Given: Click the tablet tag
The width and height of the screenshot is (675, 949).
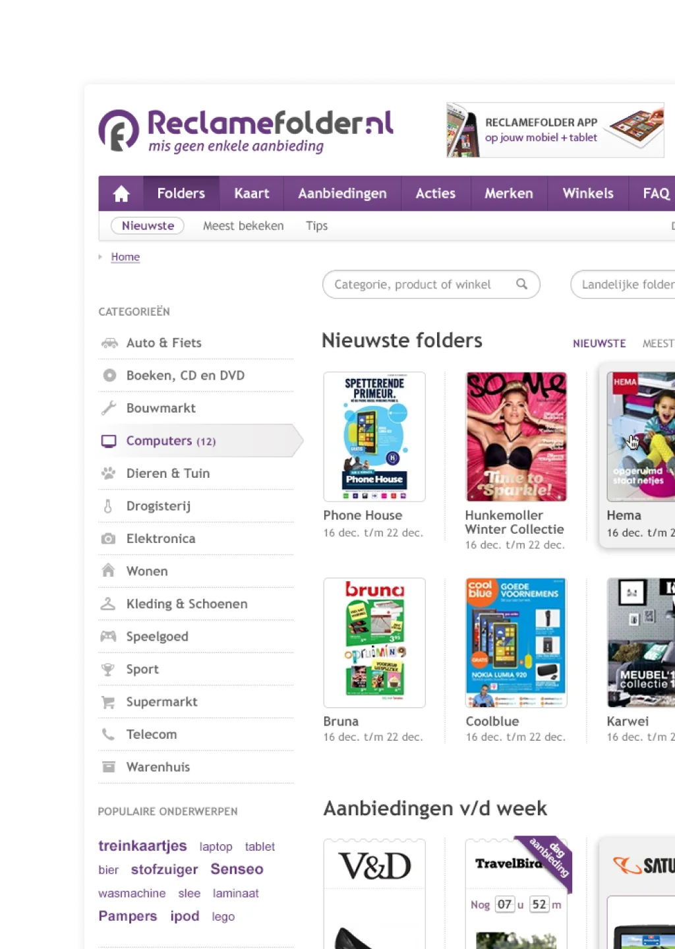Looking at the screenshot, I should pyautogui.click(x=260, y=847).
